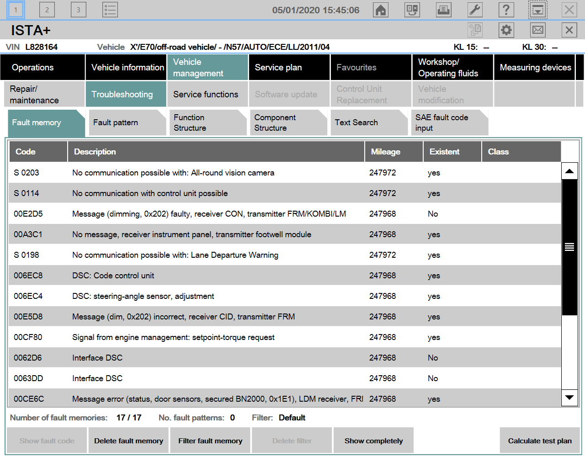Image resolution: width=585 pixels, height=457 pixels.
Task: Select session number 3 box
Action: 78,10
